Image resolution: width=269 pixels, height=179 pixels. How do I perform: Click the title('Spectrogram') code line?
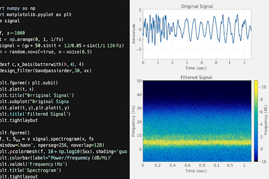point(30,170)
